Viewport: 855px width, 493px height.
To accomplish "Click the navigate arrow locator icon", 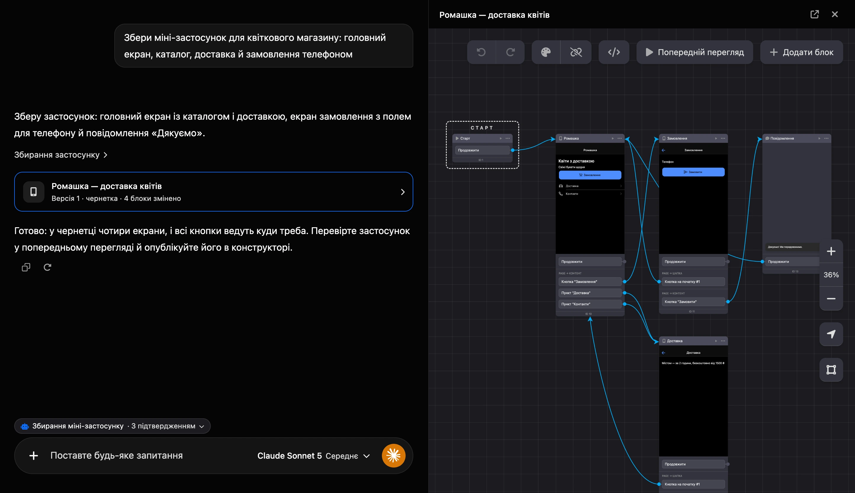I will [831, 334].
